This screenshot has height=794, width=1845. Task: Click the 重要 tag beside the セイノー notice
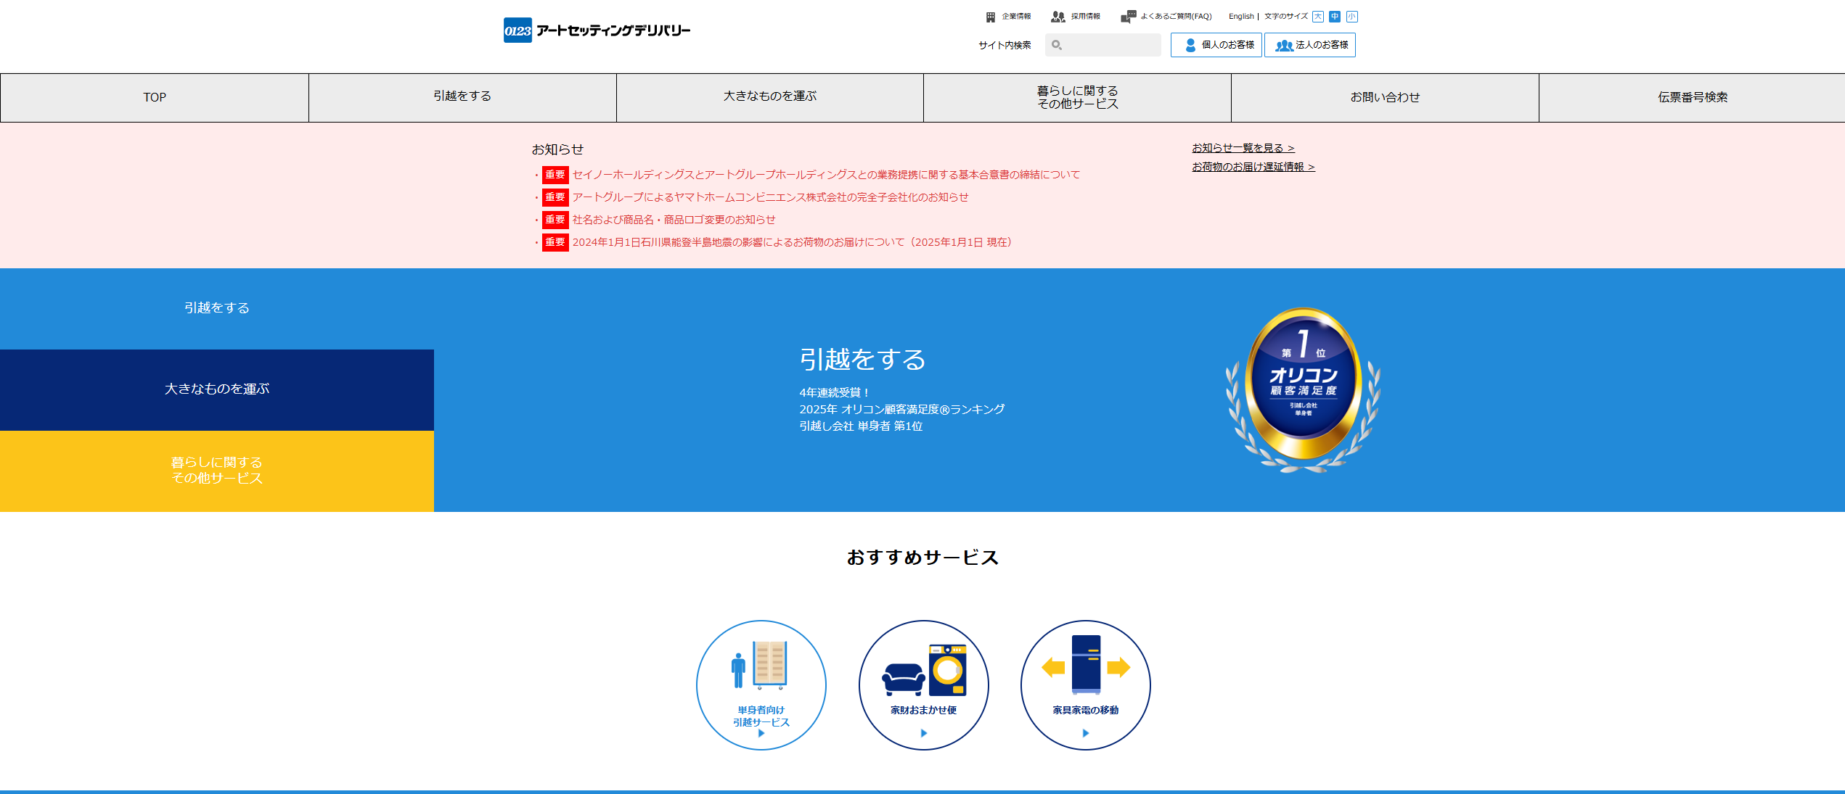[x=555, y=175]
